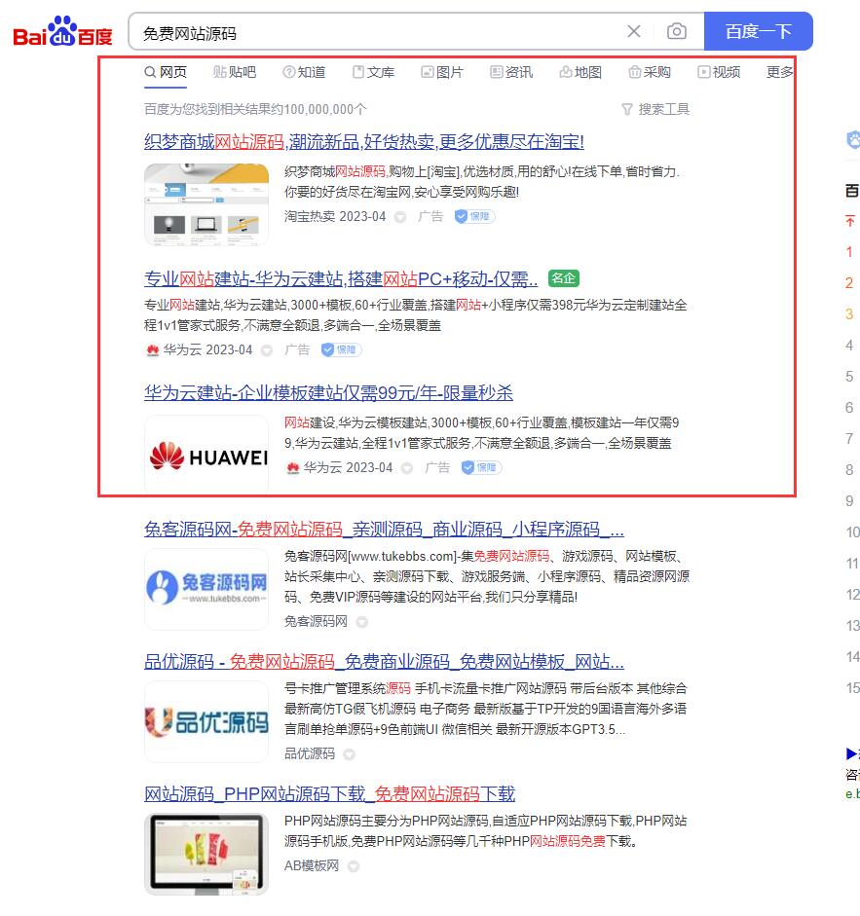This screenshot has height=916, width=860.
Task: Switch to the 贴吧 tab
Action: (235, 72)
